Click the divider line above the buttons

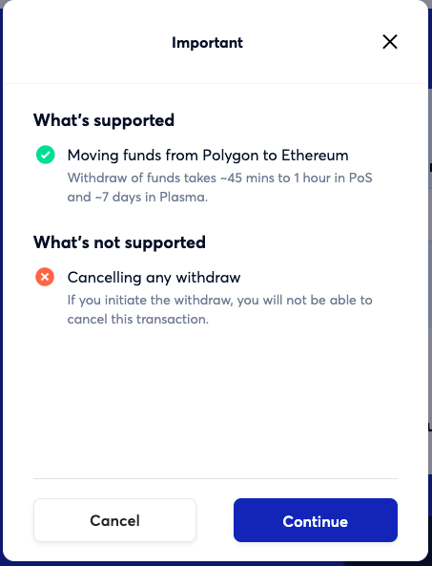(216, 478)
